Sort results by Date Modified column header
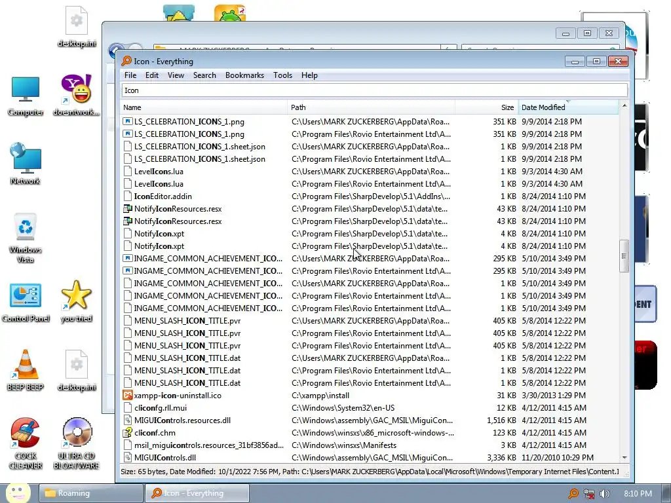Screen dimensions: 671x503 568,107
